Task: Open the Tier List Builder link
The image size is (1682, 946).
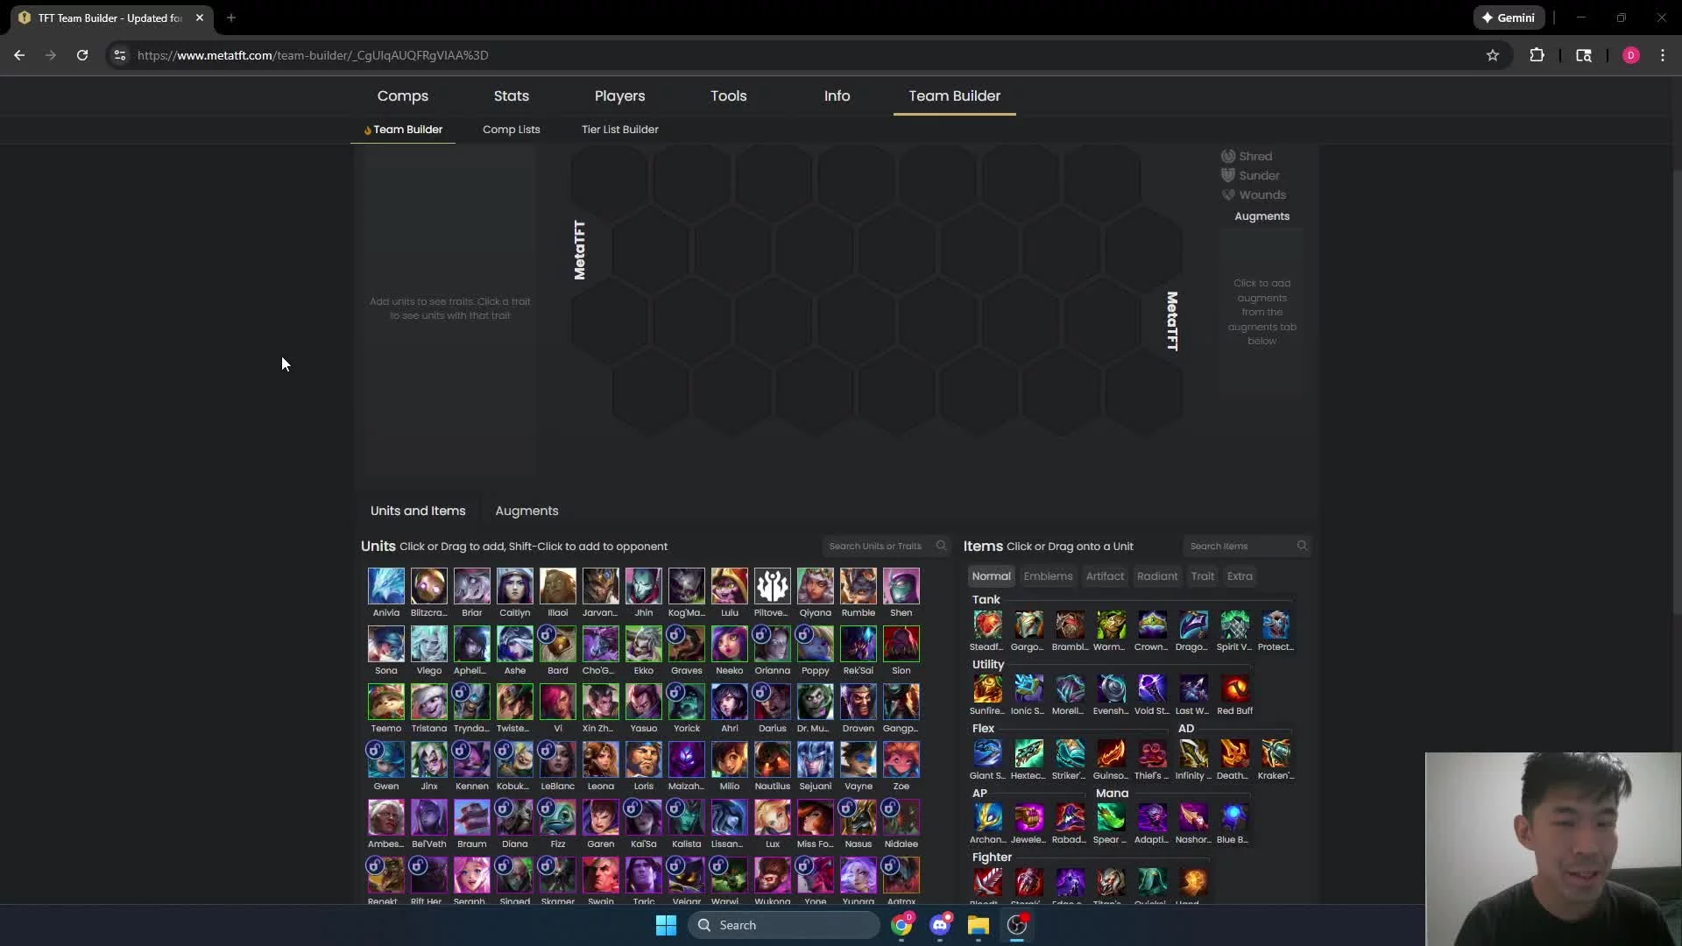Action: (619, 129)
